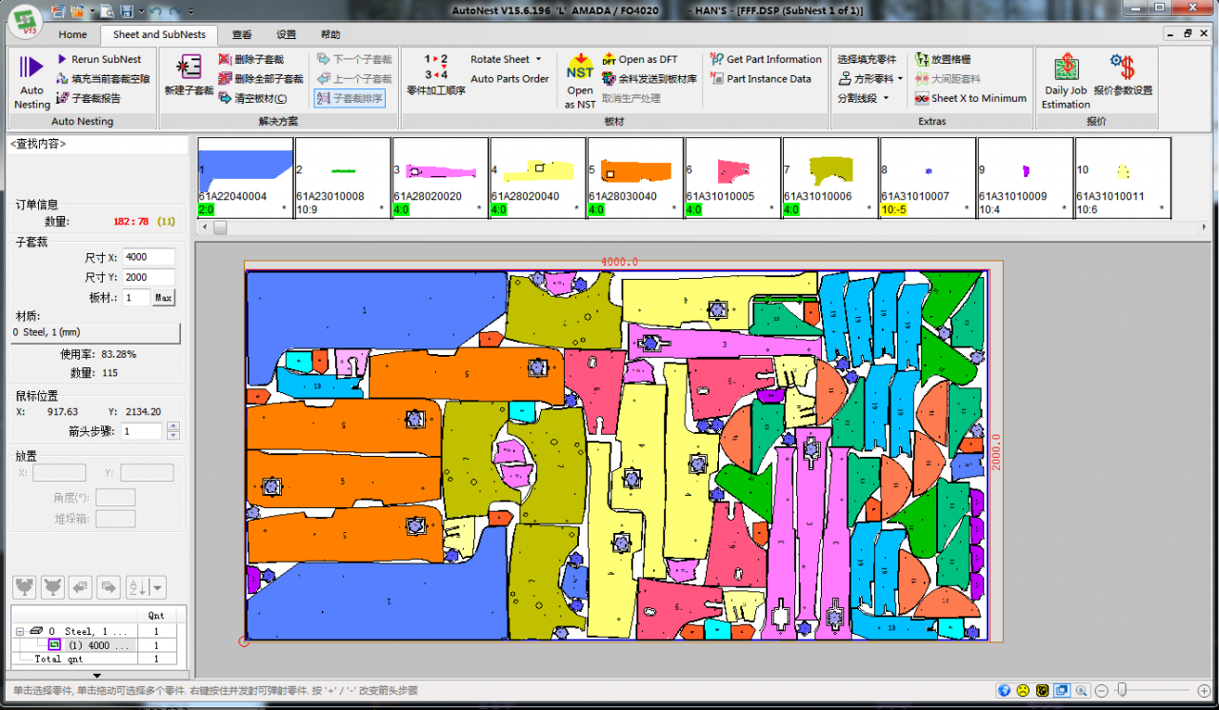Start Auto Nesting from the ribbon
The width and height of the screenshot is (1219, 710).
(31, 81)
